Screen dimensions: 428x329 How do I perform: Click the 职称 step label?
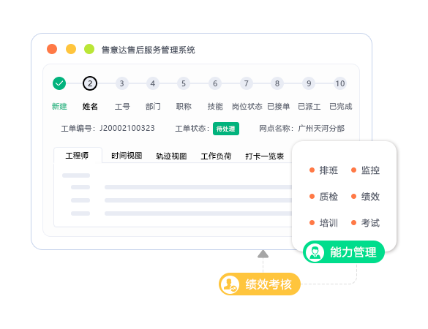(184, 106)
